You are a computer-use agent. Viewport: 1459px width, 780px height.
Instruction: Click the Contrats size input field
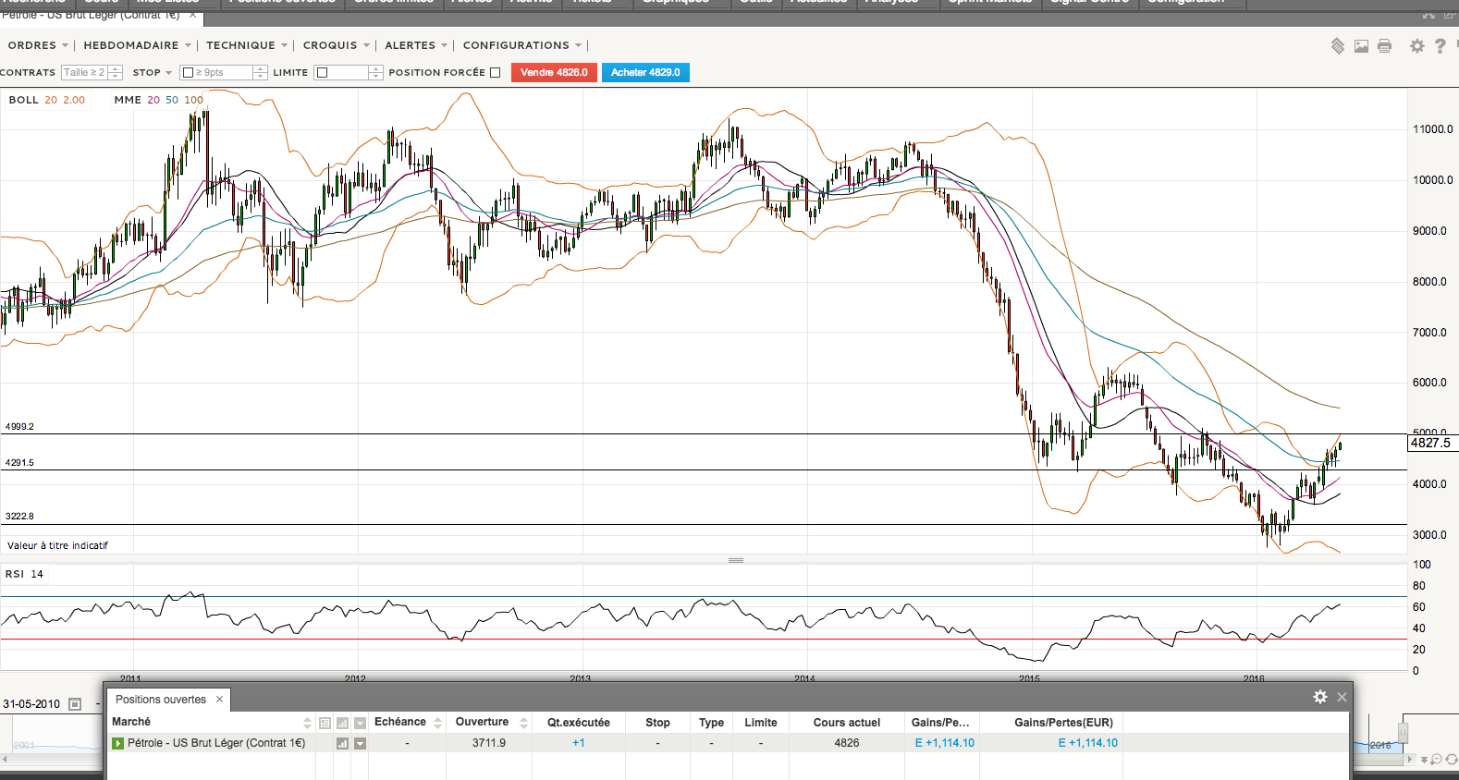[84, 73]
